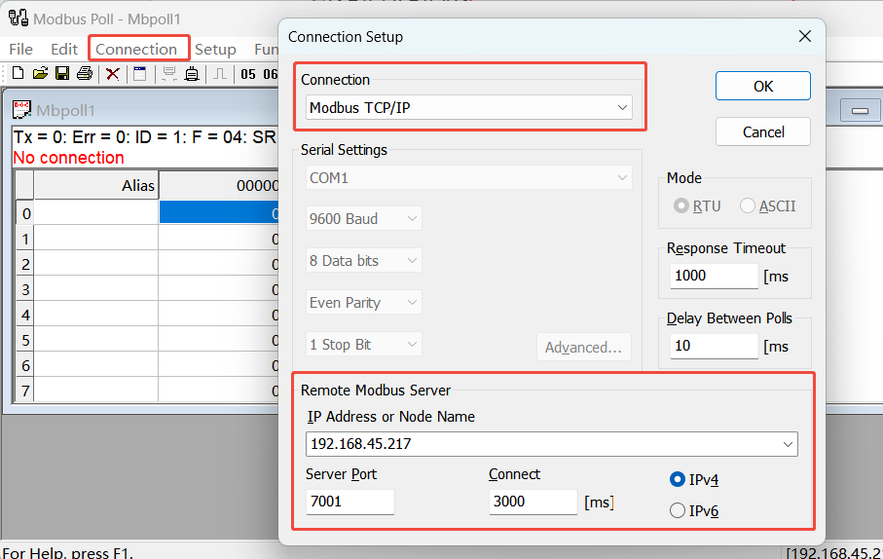Click the Response Timeout field showing 1000

[x=714, y=276]
